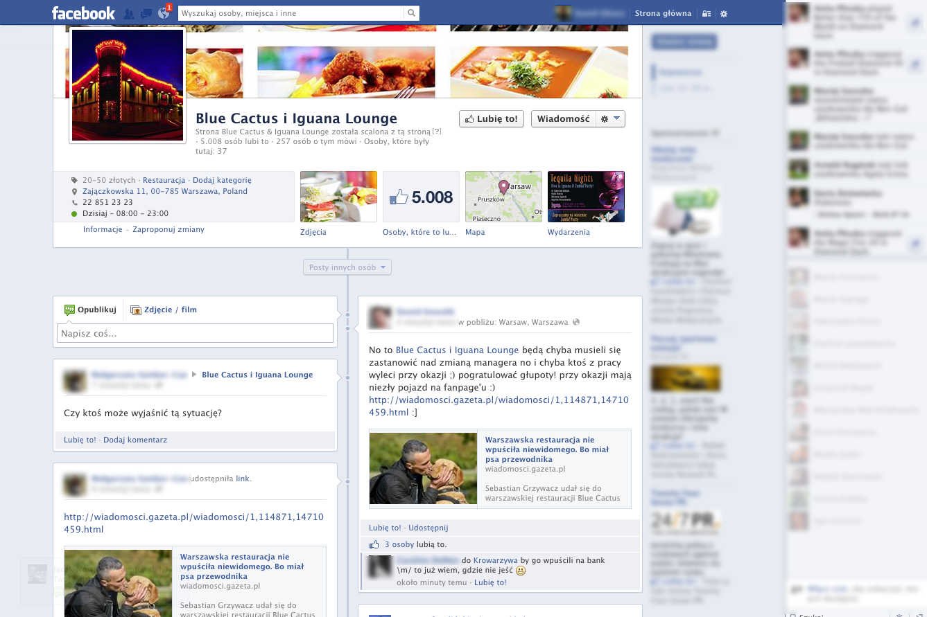Switch to Zdjęcie / film tab
The width and height of the screenshot is (927, 617).
[164, 310]
